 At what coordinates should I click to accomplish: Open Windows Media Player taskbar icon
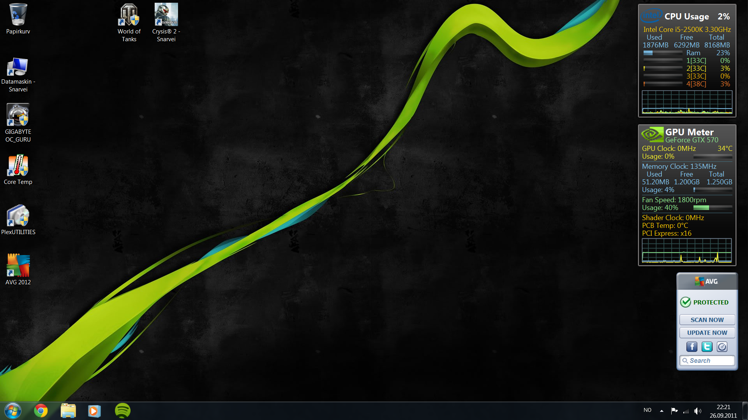94,411
